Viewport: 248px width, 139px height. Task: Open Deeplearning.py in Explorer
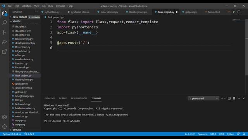[24, 39]
